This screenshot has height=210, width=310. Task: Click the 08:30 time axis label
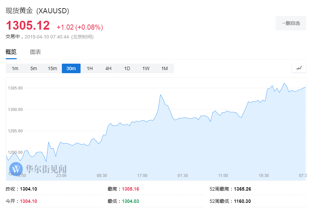point(102,176)
